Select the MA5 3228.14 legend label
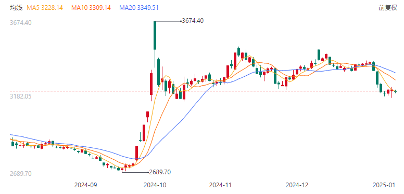The height and width of the screenshot is (194, 404). (45, 8)
